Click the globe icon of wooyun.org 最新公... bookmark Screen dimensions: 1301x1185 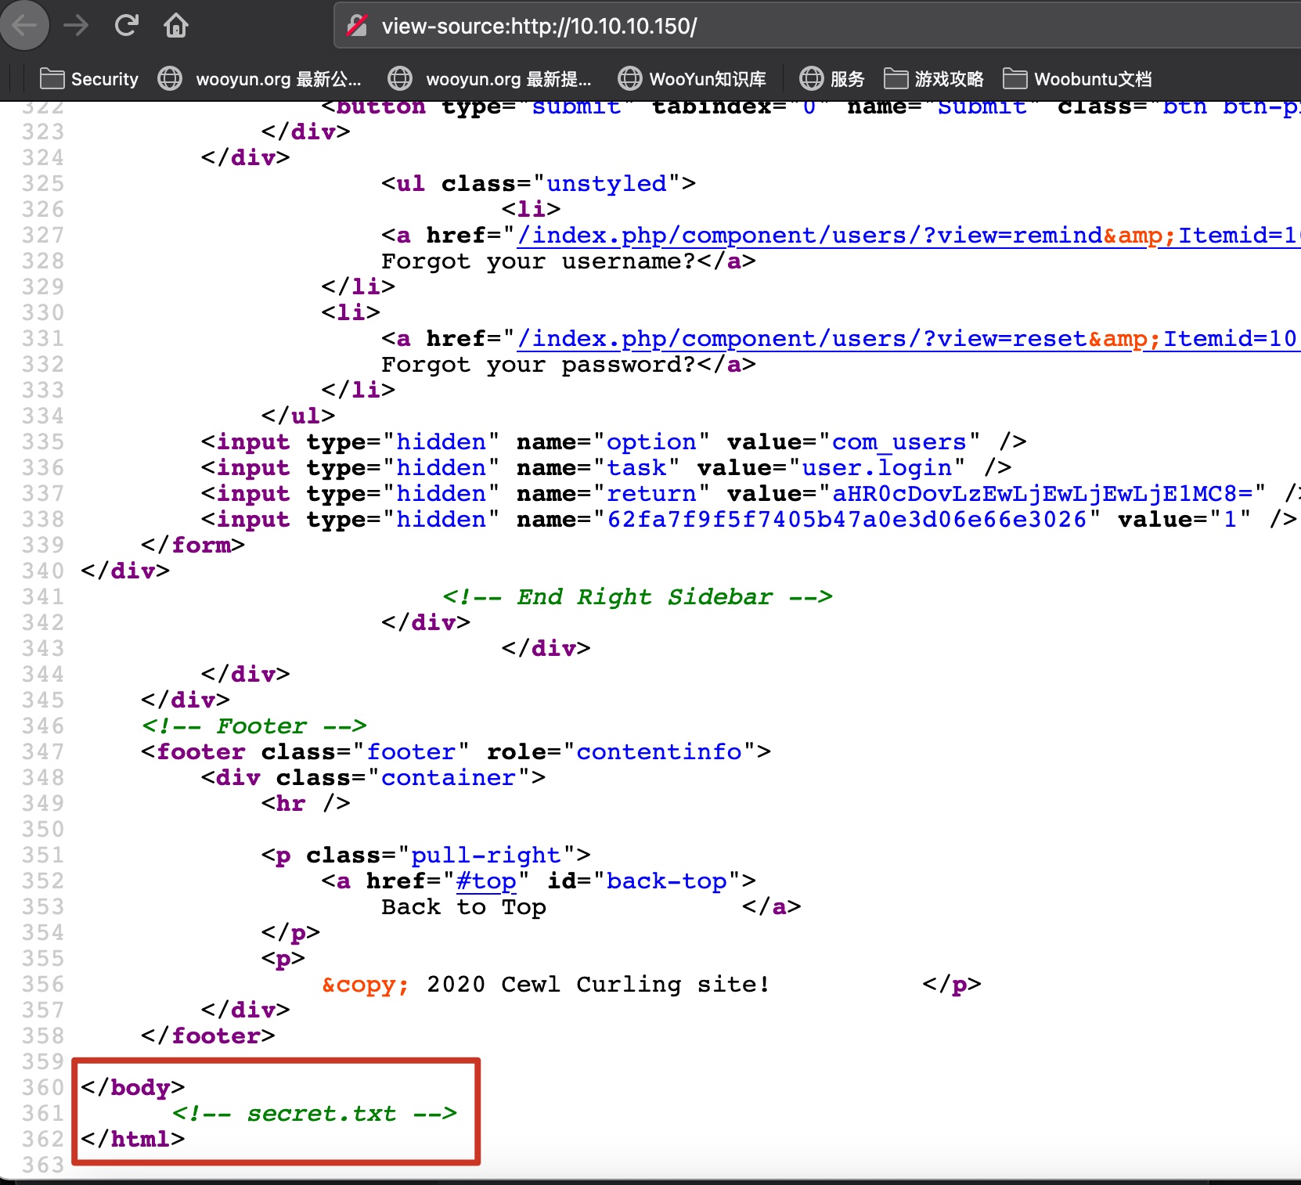[x=170, y=79]
